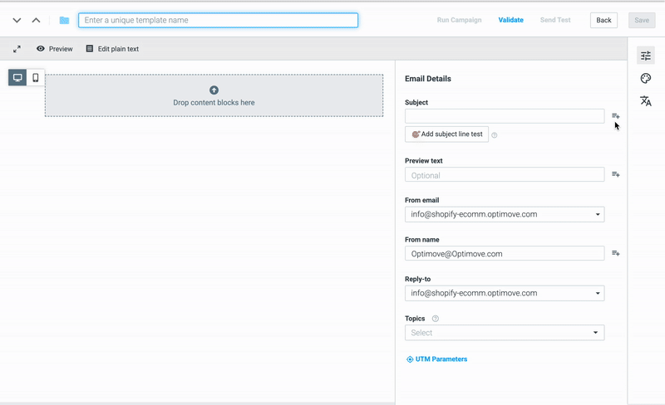Insert personalization tag into Subject
The image size is (665, 405).
(x=616, y=116)
